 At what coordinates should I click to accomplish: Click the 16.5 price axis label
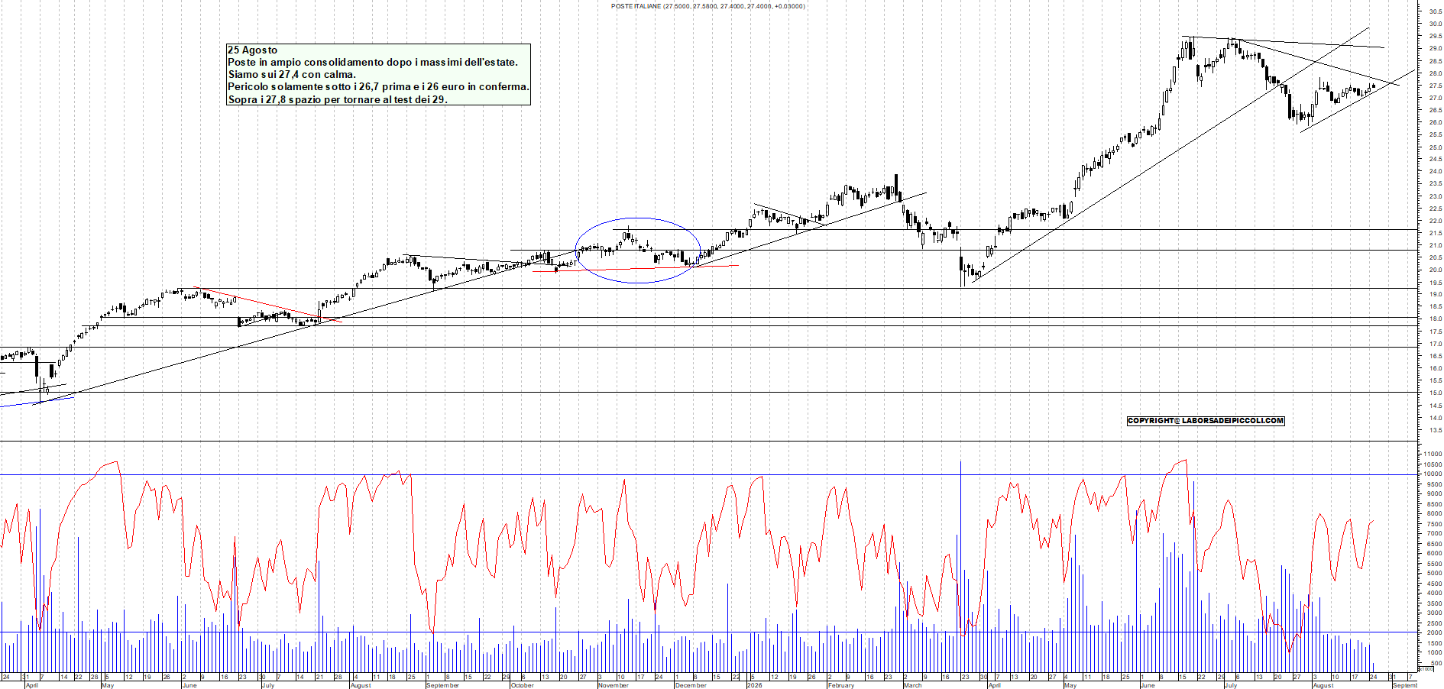coord(1435,356)
